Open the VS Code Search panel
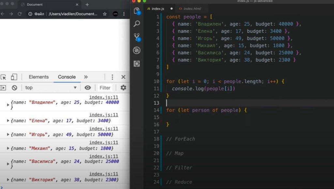334x189 pixels. click(137, 24)
